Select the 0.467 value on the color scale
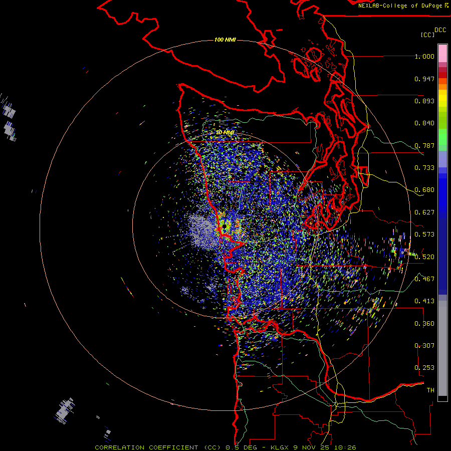Viewport: 451px width, 451px height. [424, 279]
